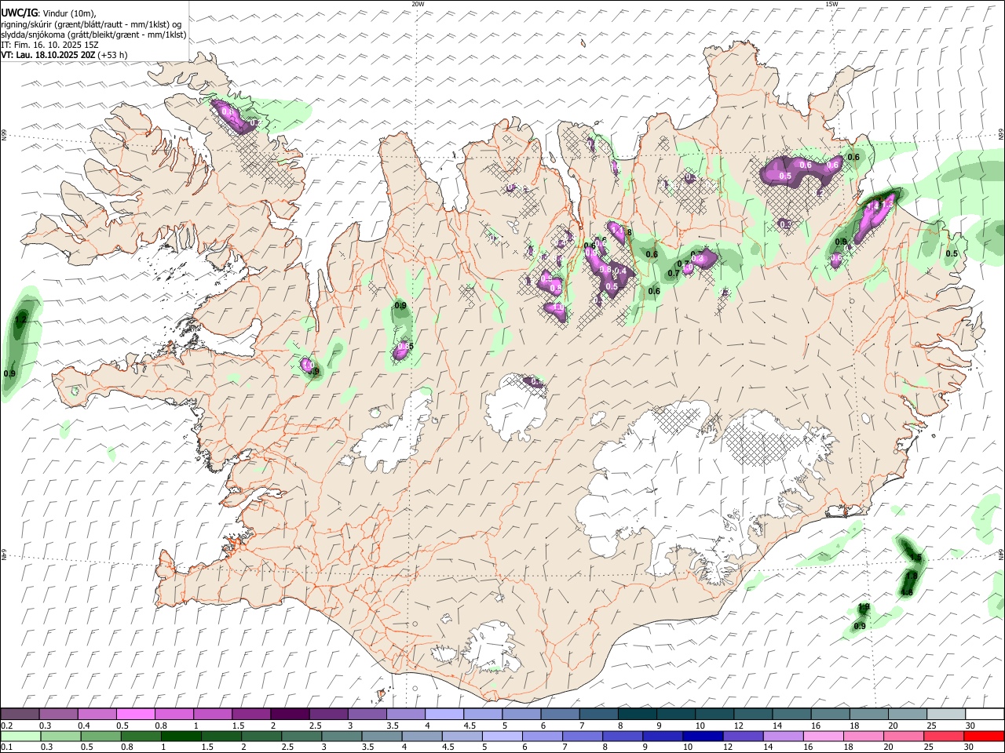Click the upper legend swatch starting at 12
Viewport: 1005px width, 753px height.
click(752, 715)
